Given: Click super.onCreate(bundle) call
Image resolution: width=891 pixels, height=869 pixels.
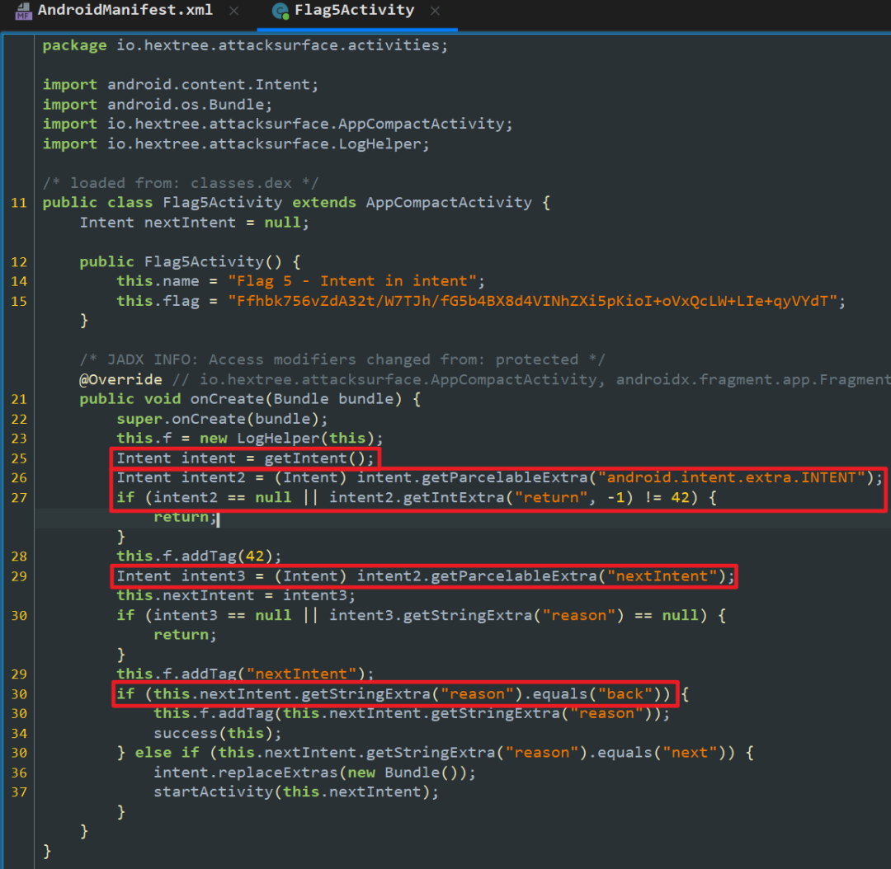Looking at the screenshot, I should (222, 419).
